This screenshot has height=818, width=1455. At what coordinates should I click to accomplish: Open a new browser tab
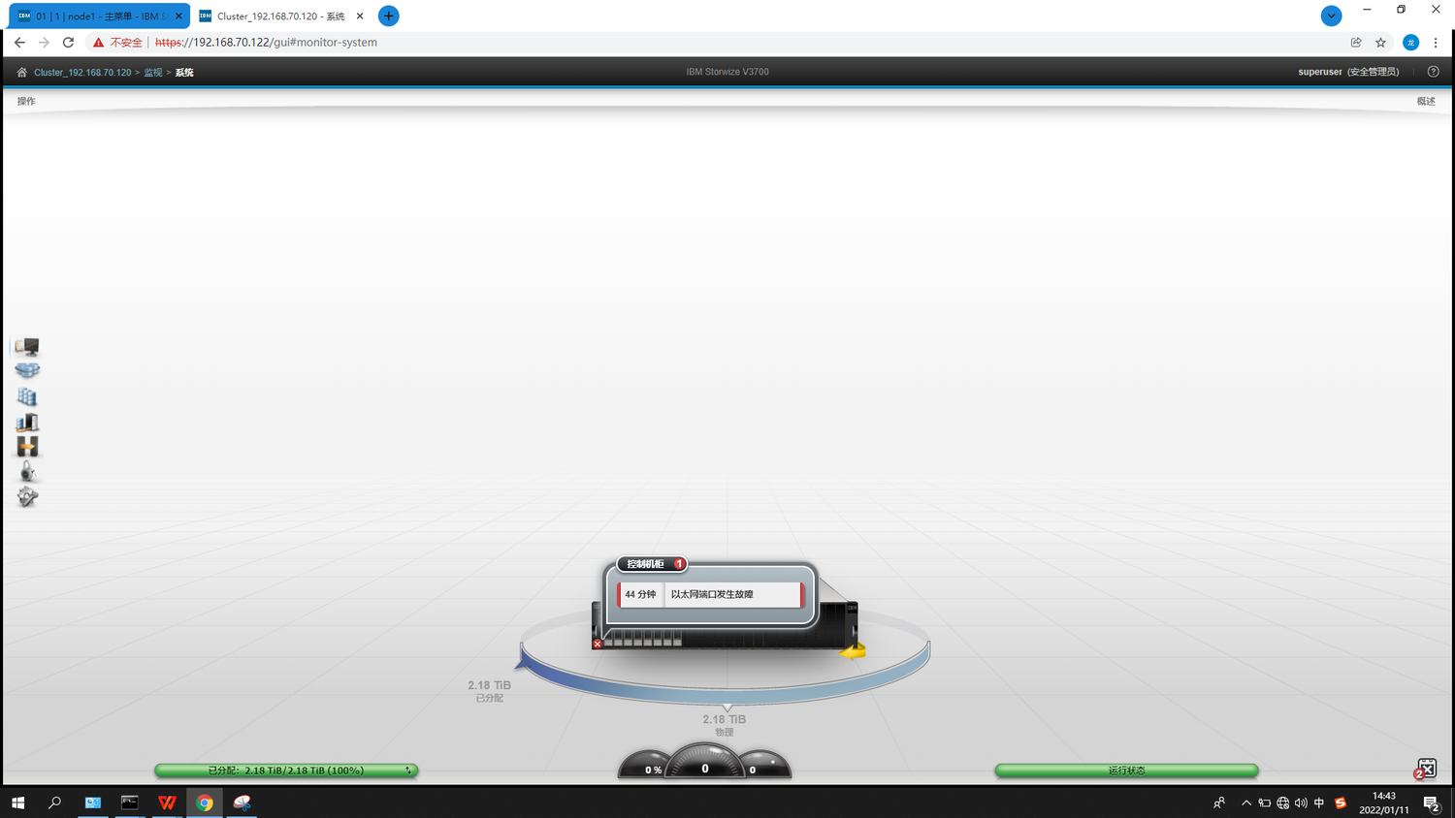[x=389, y=16]
